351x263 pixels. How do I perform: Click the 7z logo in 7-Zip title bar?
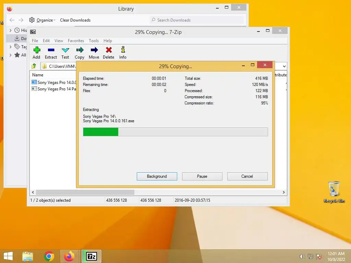(33, 32)
